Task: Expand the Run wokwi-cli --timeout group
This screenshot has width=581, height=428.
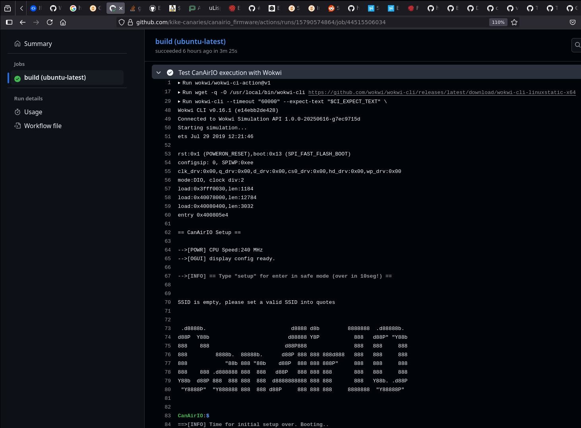Action: click(179, 102)
